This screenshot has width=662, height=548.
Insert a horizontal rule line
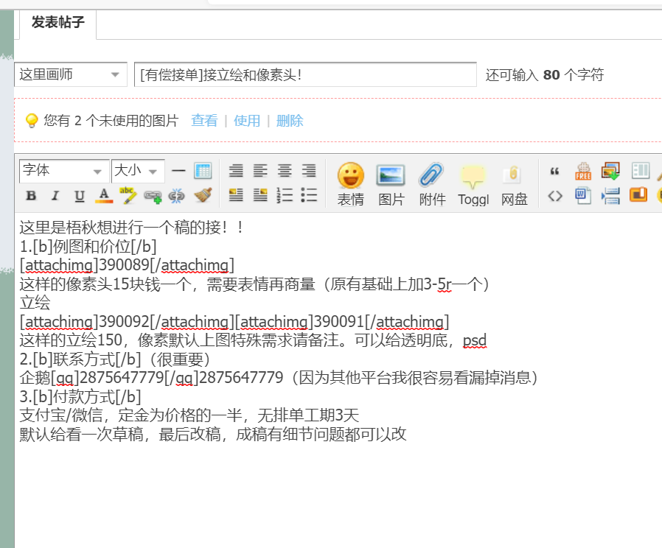[x=178, y=171]
